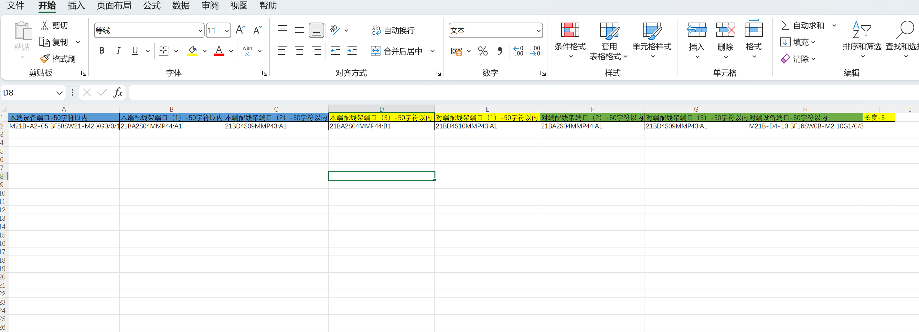
Task: Switch to the Data (数据) tab
Action: (181, 6)
